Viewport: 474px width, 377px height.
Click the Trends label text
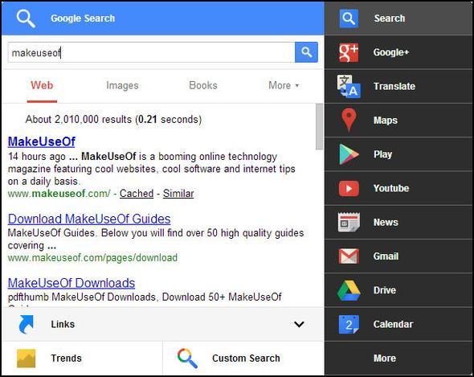coord(66,359)
